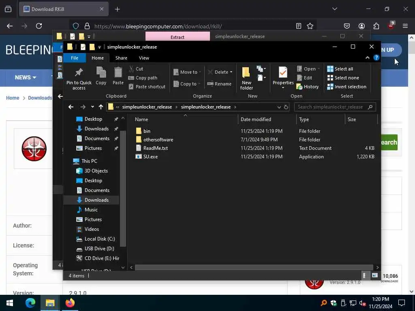Click Copy path in the ribbon
This screenshot has height=311, width=415.
point(143,78)
